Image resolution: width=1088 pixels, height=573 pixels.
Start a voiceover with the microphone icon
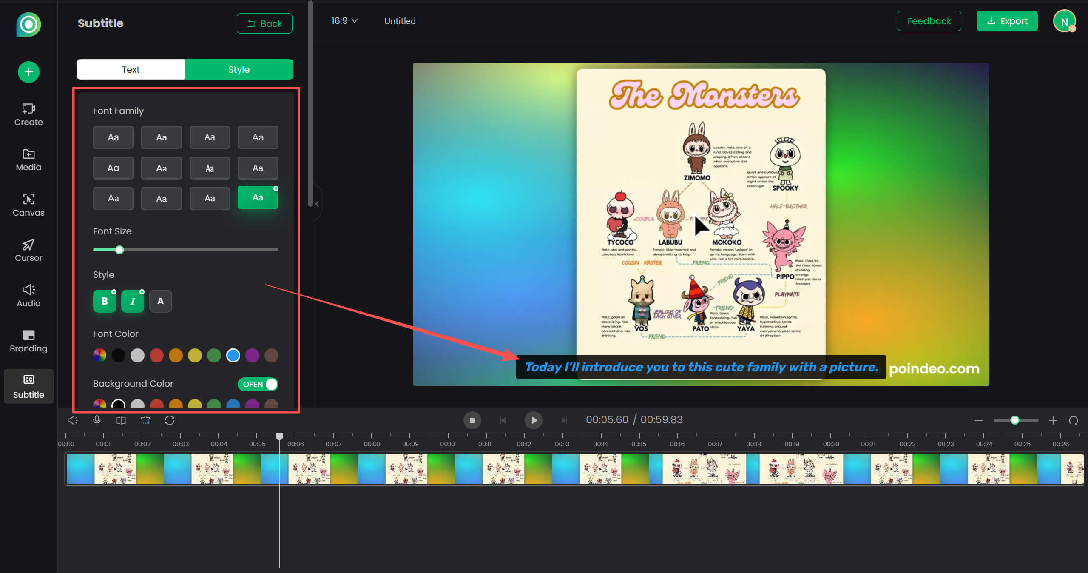tap(97, 420)
